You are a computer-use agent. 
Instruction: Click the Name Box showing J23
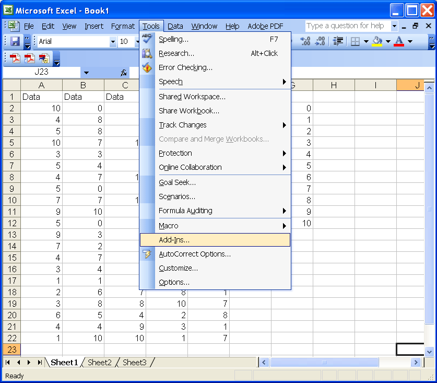pyautogui.click(x=42, y=73)
